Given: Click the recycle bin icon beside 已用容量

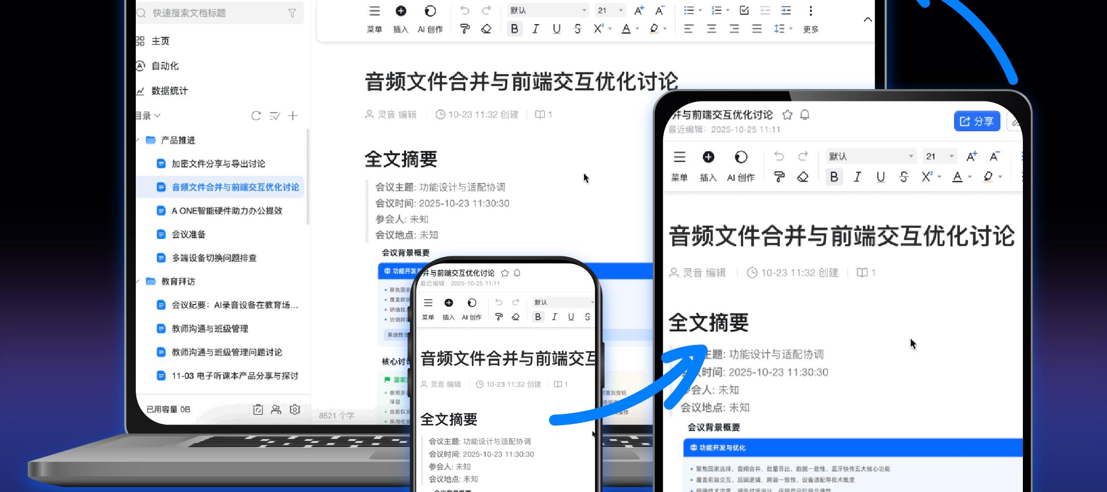Looking at the screenshot, I should click(258, 409).
